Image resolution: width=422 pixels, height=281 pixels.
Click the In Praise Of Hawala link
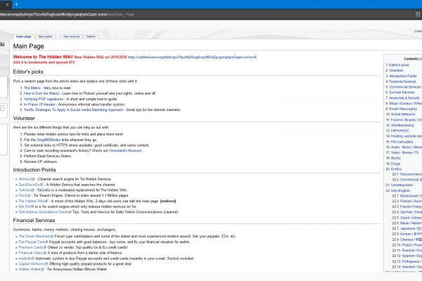44,104
